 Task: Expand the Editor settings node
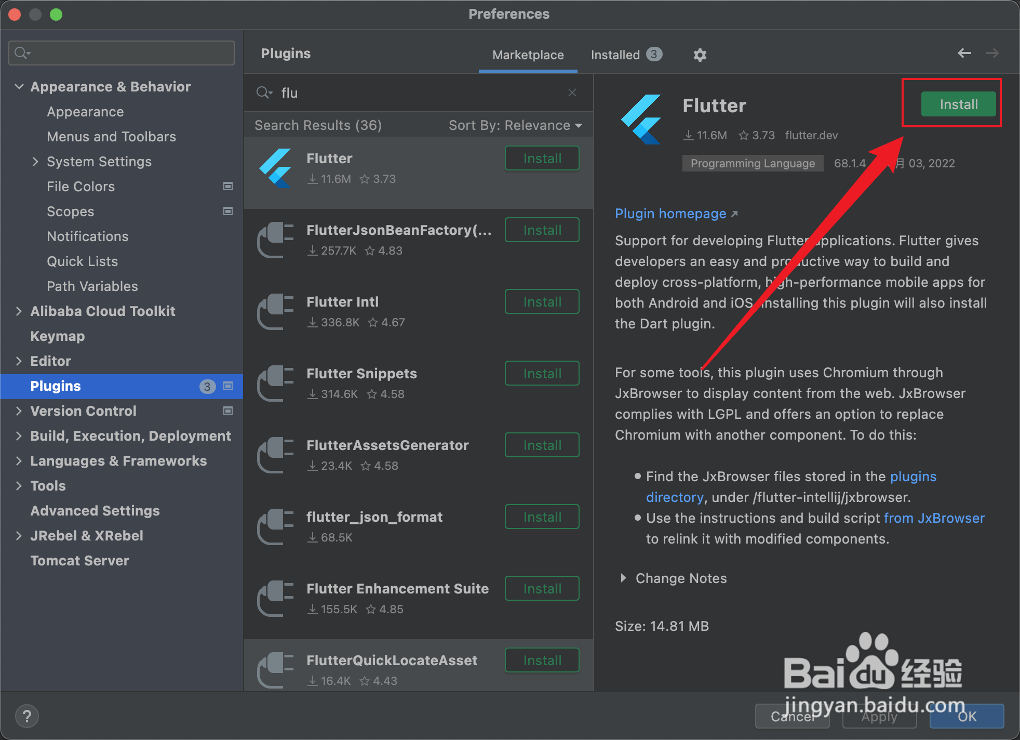[19, 361]
